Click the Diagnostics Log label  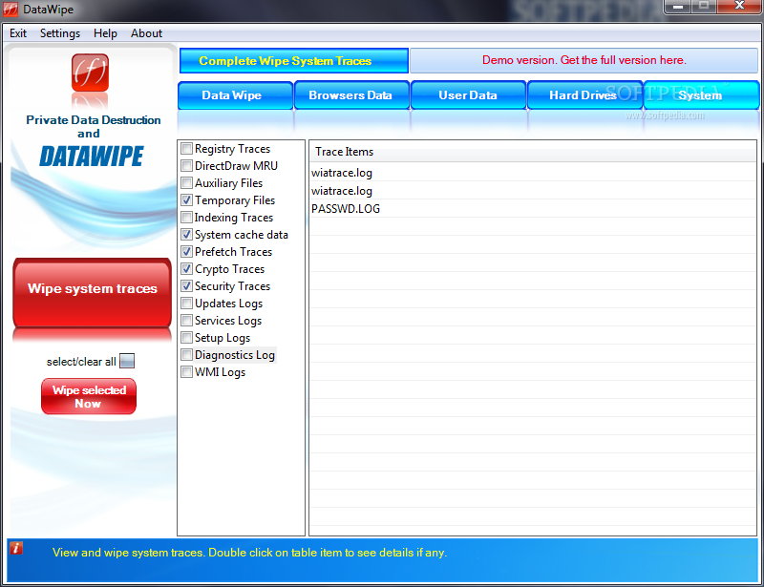tap(235, 355)
